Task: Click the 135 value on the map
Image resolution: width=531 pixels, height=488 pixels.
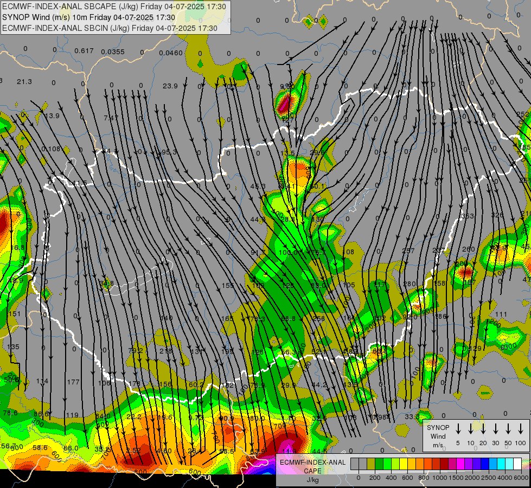Action: click(13, 347)
